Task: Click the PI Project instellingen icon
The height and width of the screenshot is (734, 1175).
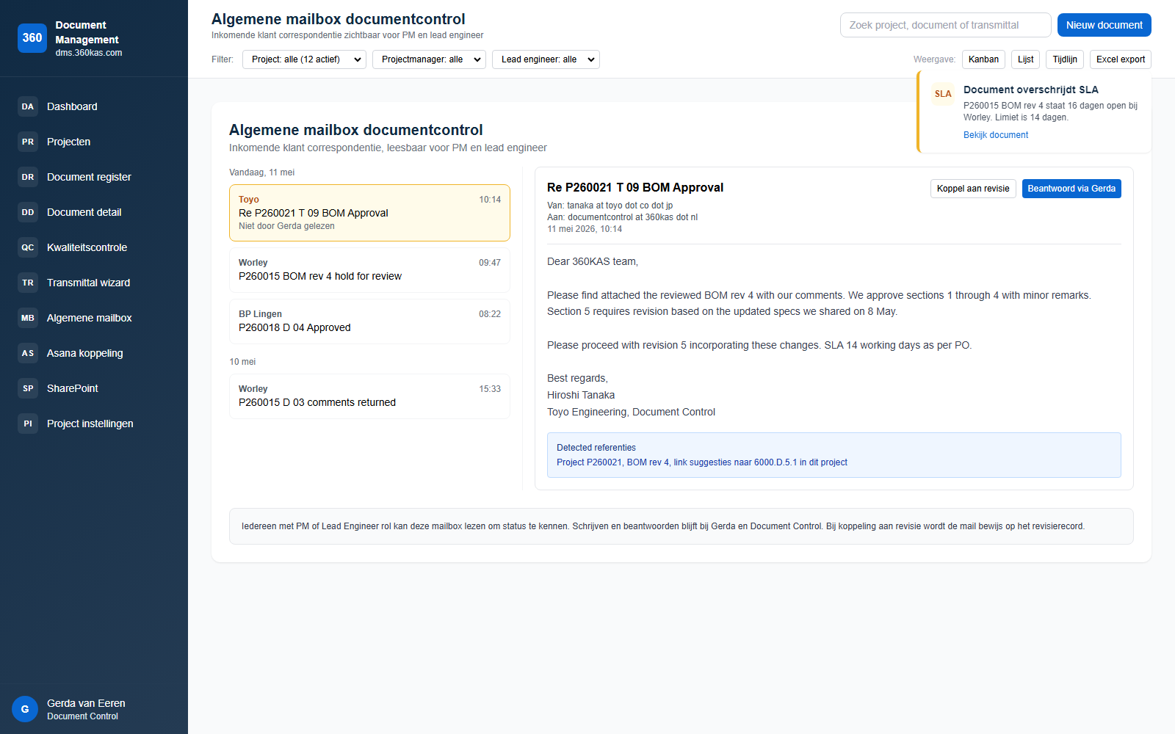Action: click(x=28, y=424)
